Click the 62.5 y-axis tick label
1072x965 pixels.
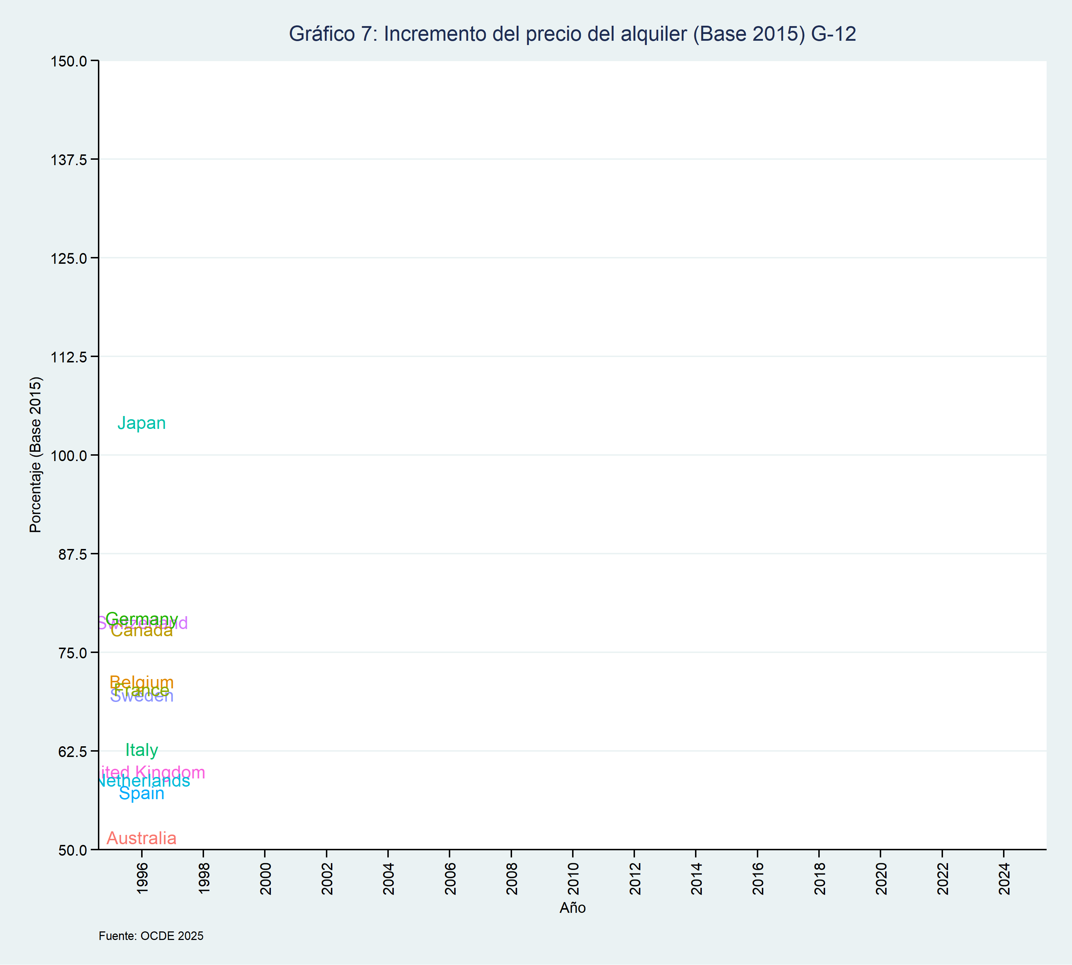(72, 751)
